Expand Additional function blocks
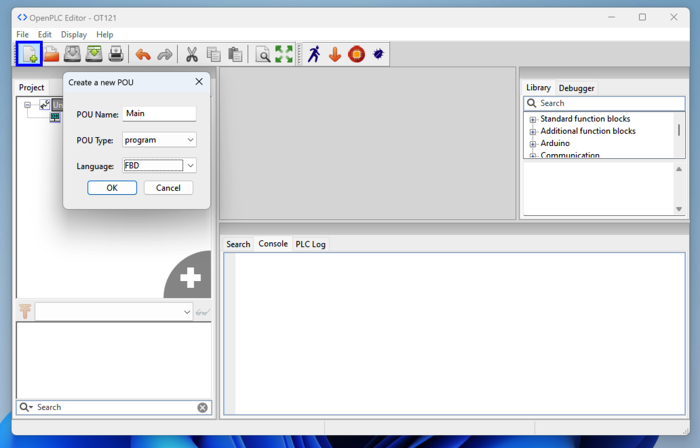Viewport: 700px width, 448px height. [532, 132]
